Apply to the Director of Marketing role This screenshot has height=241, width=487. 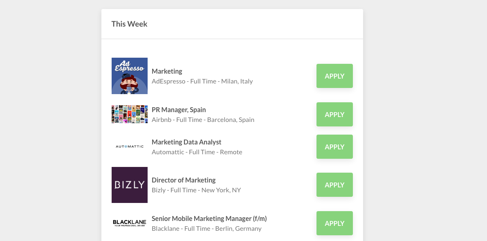(334, 185)
